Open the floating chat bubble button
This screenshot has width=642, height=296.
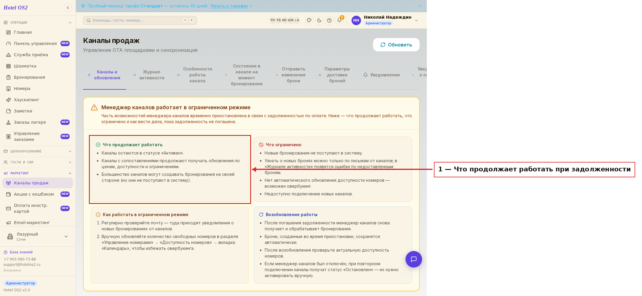pos(414,259)
